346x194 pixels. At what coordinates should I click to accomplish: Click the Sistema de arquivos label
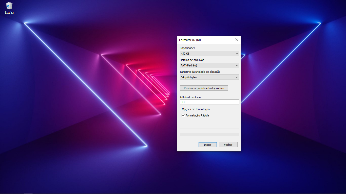click(192, 60)
